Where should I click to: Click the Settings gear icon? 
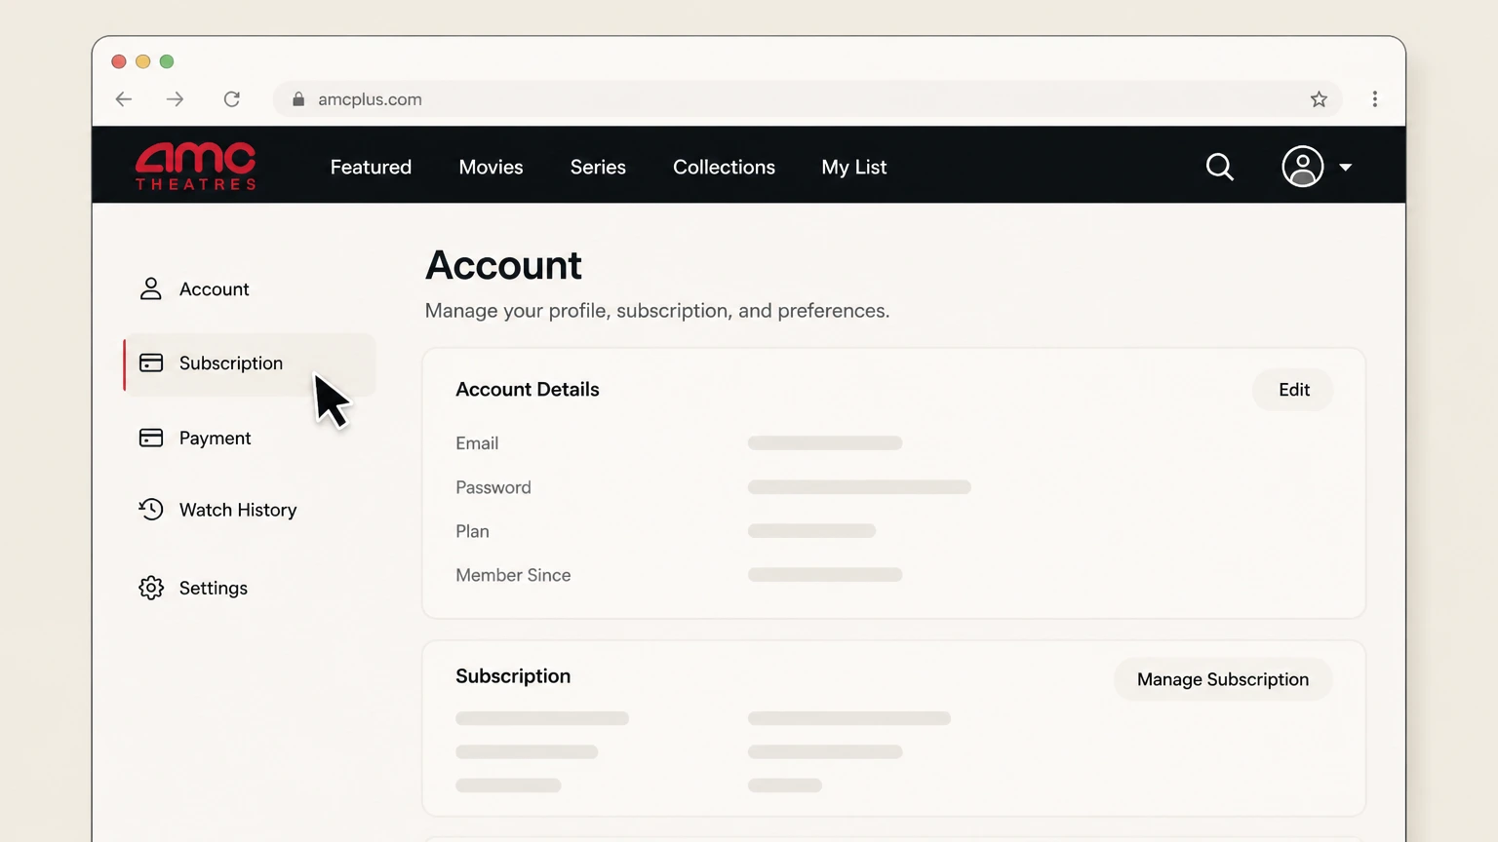pyautogui.click(x=151, y=588)
